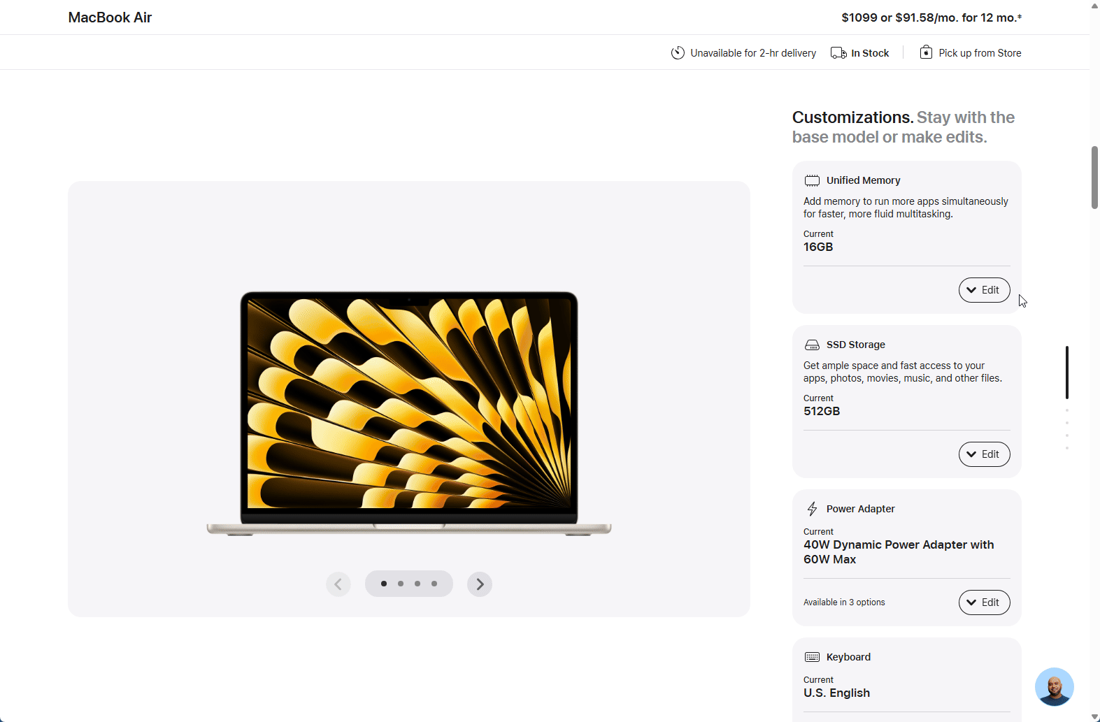This screenshot has width=1100, height=722.
Task: Open the chat specialist avatar icon
Action: click(x=1054, y=686)
